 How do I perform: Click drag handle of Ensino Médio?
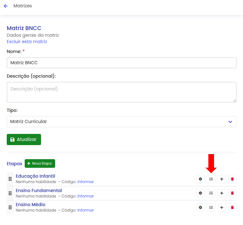tap(10, 207)
